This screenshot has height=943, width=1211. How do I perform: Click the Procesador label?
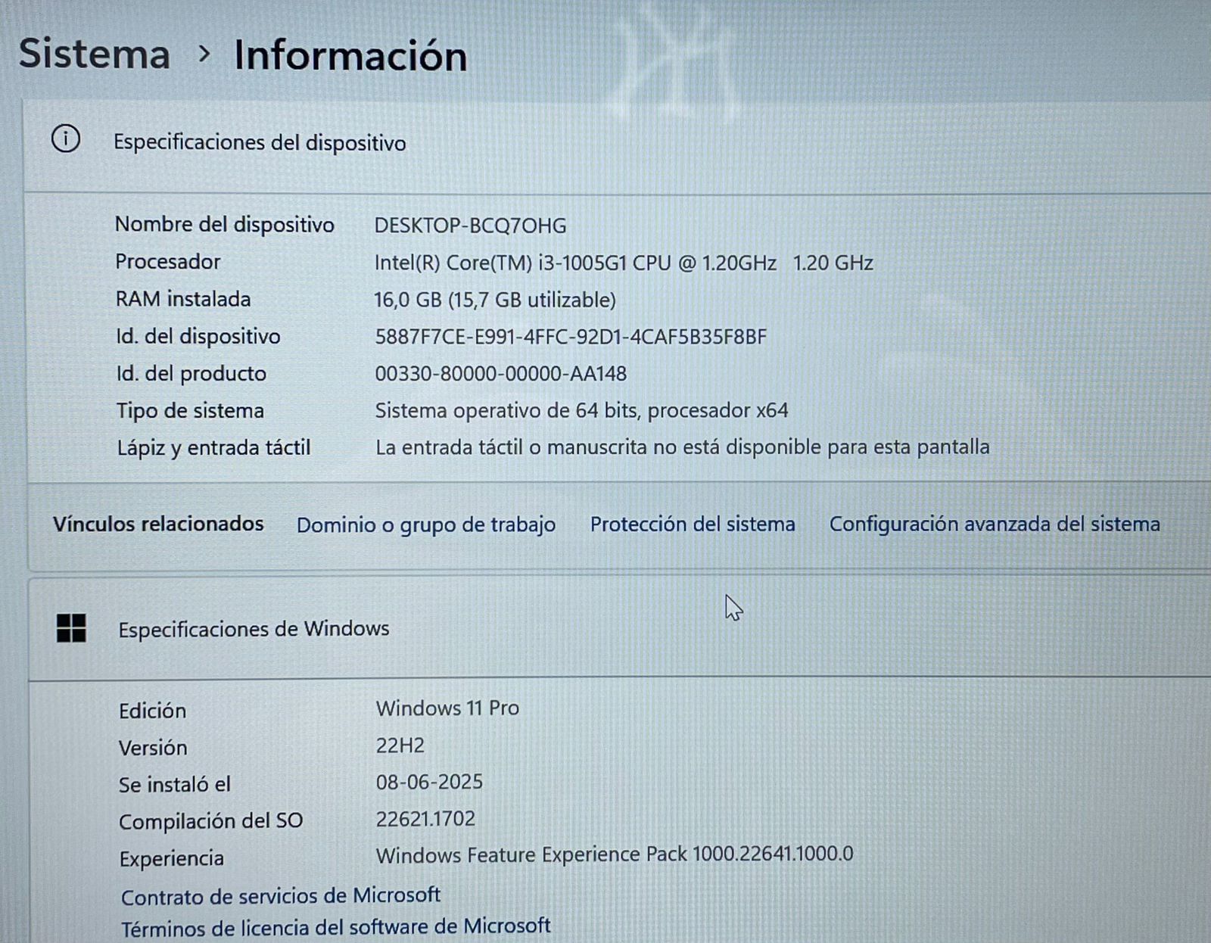pos(168,262)
